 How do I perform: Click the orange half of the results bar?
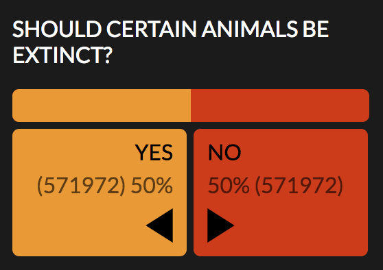(x=102, y=106)
